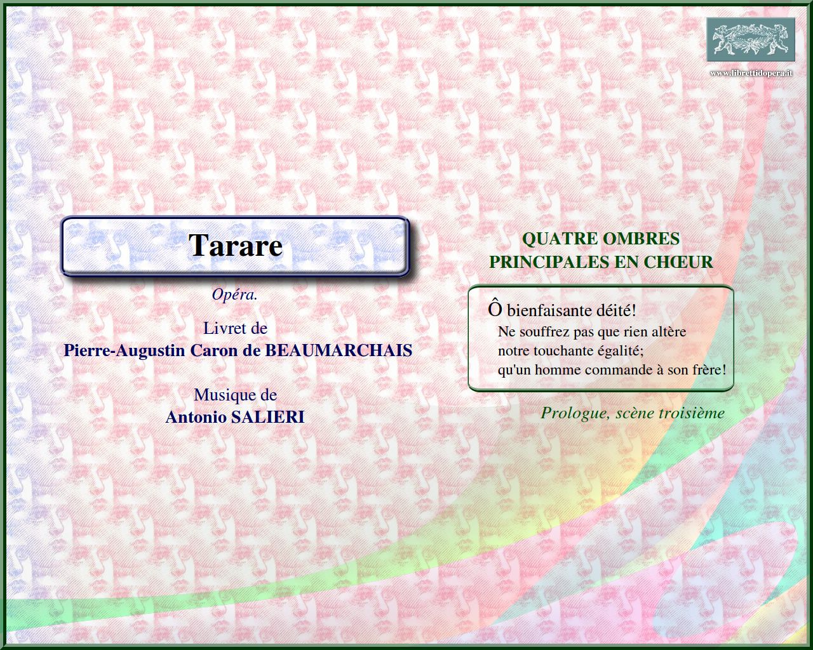Click the Tarare title button
The image size is (813, 650).
[x=235, y=246]
